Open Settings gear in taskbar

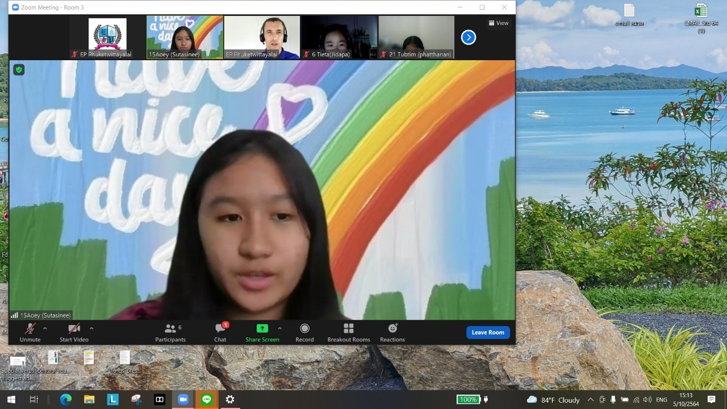point(230,399)
